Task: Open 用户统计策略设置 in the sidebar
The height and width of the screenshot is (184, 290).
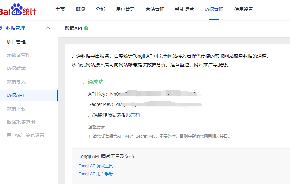Action: point(26,135)
